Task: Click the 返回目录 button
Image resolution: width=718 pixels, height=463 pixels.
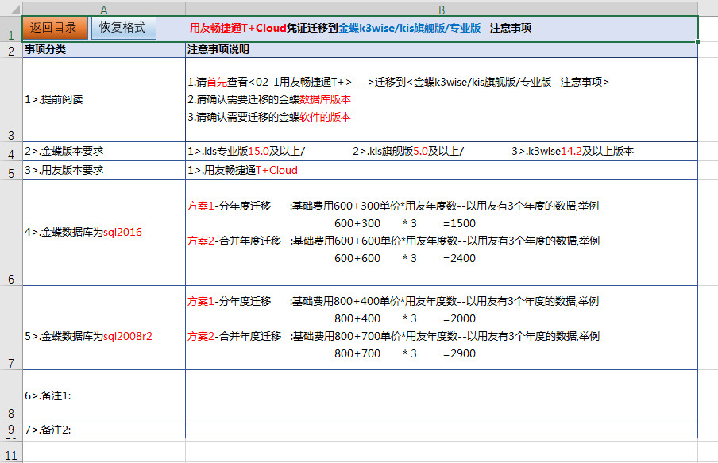Action: click(x=54, y=28)
